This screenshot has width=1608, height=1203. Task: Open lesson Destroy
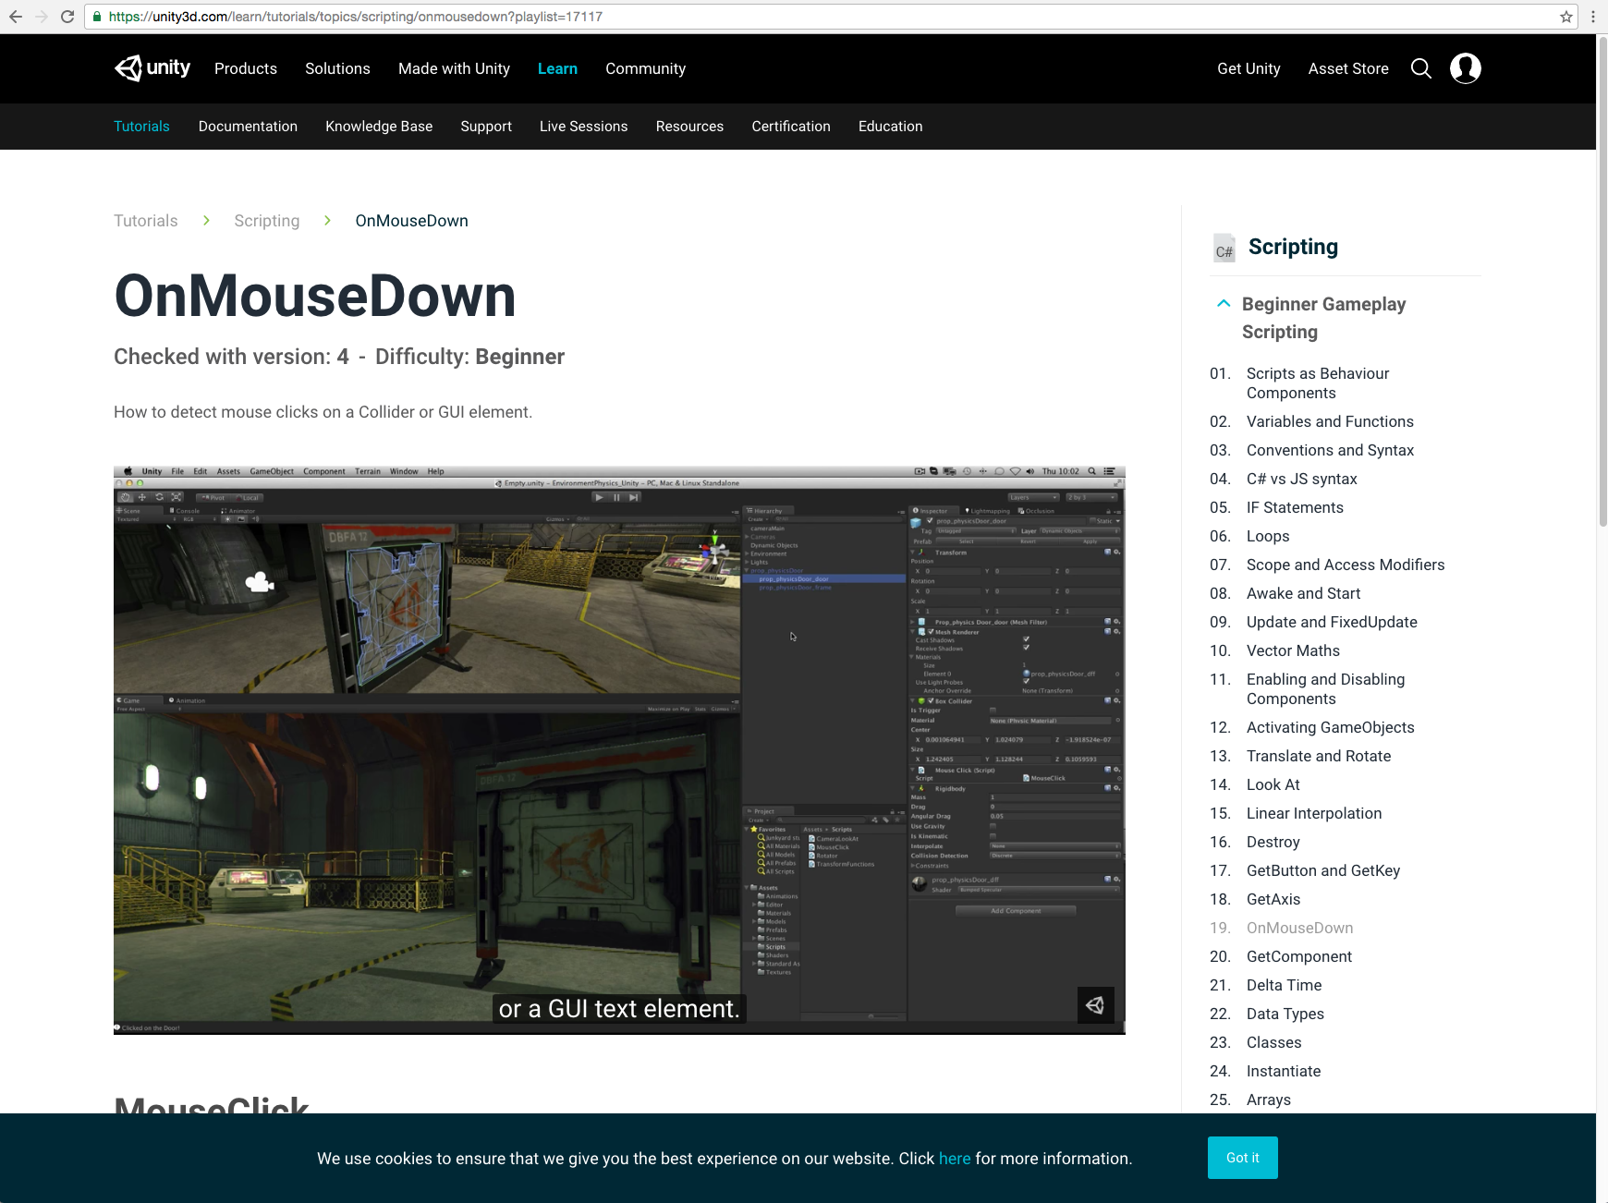(x=1273, y=842)
